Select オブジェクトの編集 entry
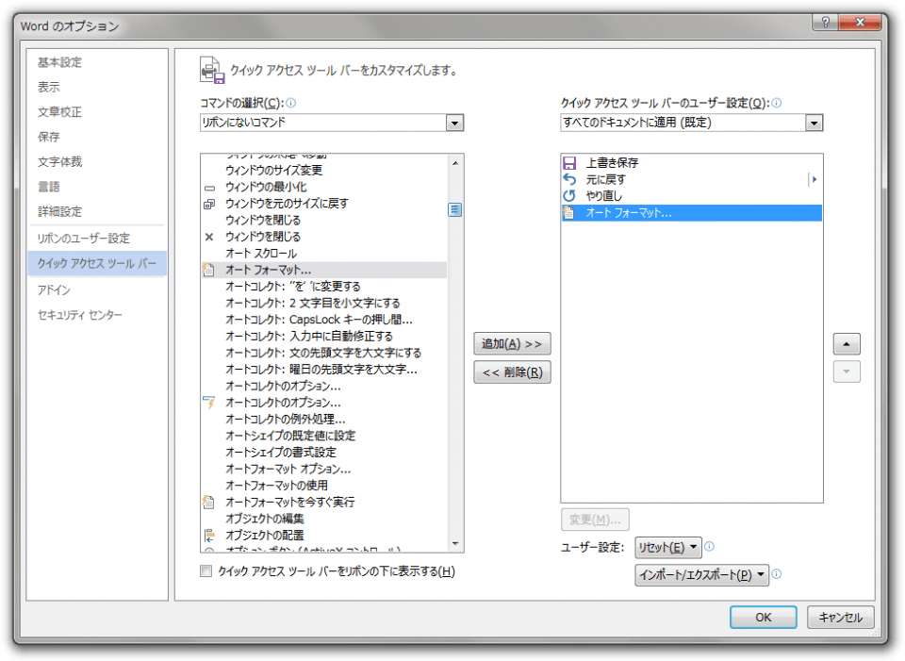Viewport: 905px width, 661px height. tap(323, 519)
